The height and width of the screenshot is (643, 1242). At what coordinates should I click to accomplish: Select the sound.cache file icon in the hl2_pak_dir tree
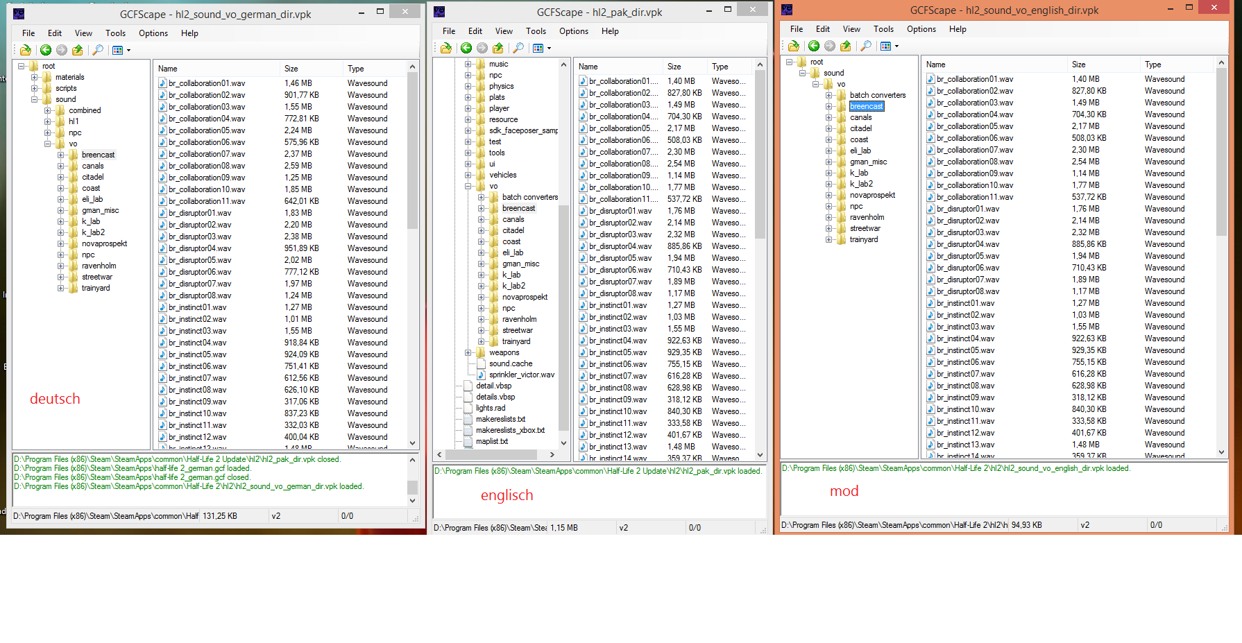click(481, 363)
